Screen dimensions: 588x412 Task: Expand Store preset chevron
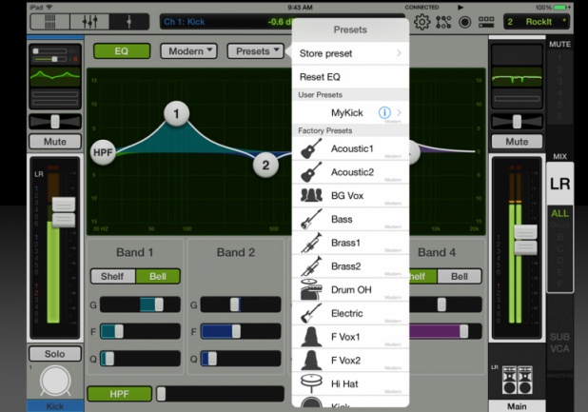click(399, 53)
